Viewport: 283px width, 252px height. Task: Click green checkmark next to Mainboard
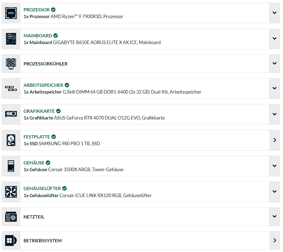(56, 35)
